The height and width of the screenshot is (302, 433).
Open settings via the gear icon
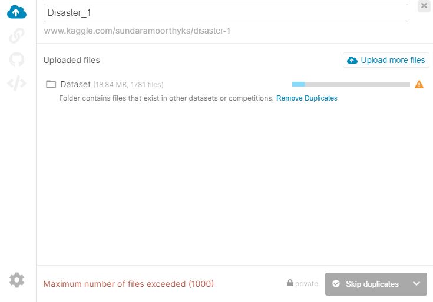point(16,280)
